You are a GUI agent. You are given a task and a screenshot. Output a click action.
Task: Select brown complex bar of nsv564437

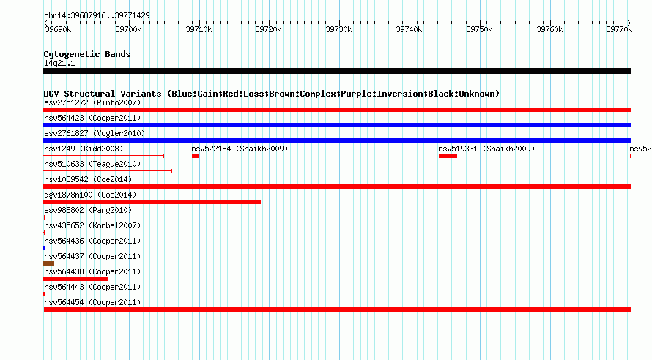[x=48, y=263]
